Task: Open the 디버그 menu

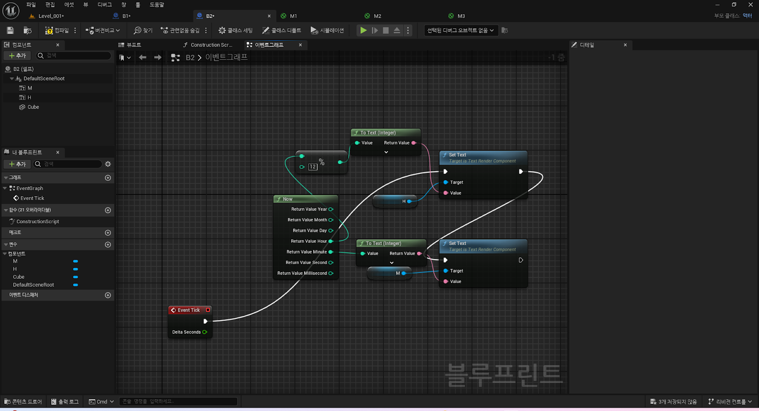Action: click(104, 5)
